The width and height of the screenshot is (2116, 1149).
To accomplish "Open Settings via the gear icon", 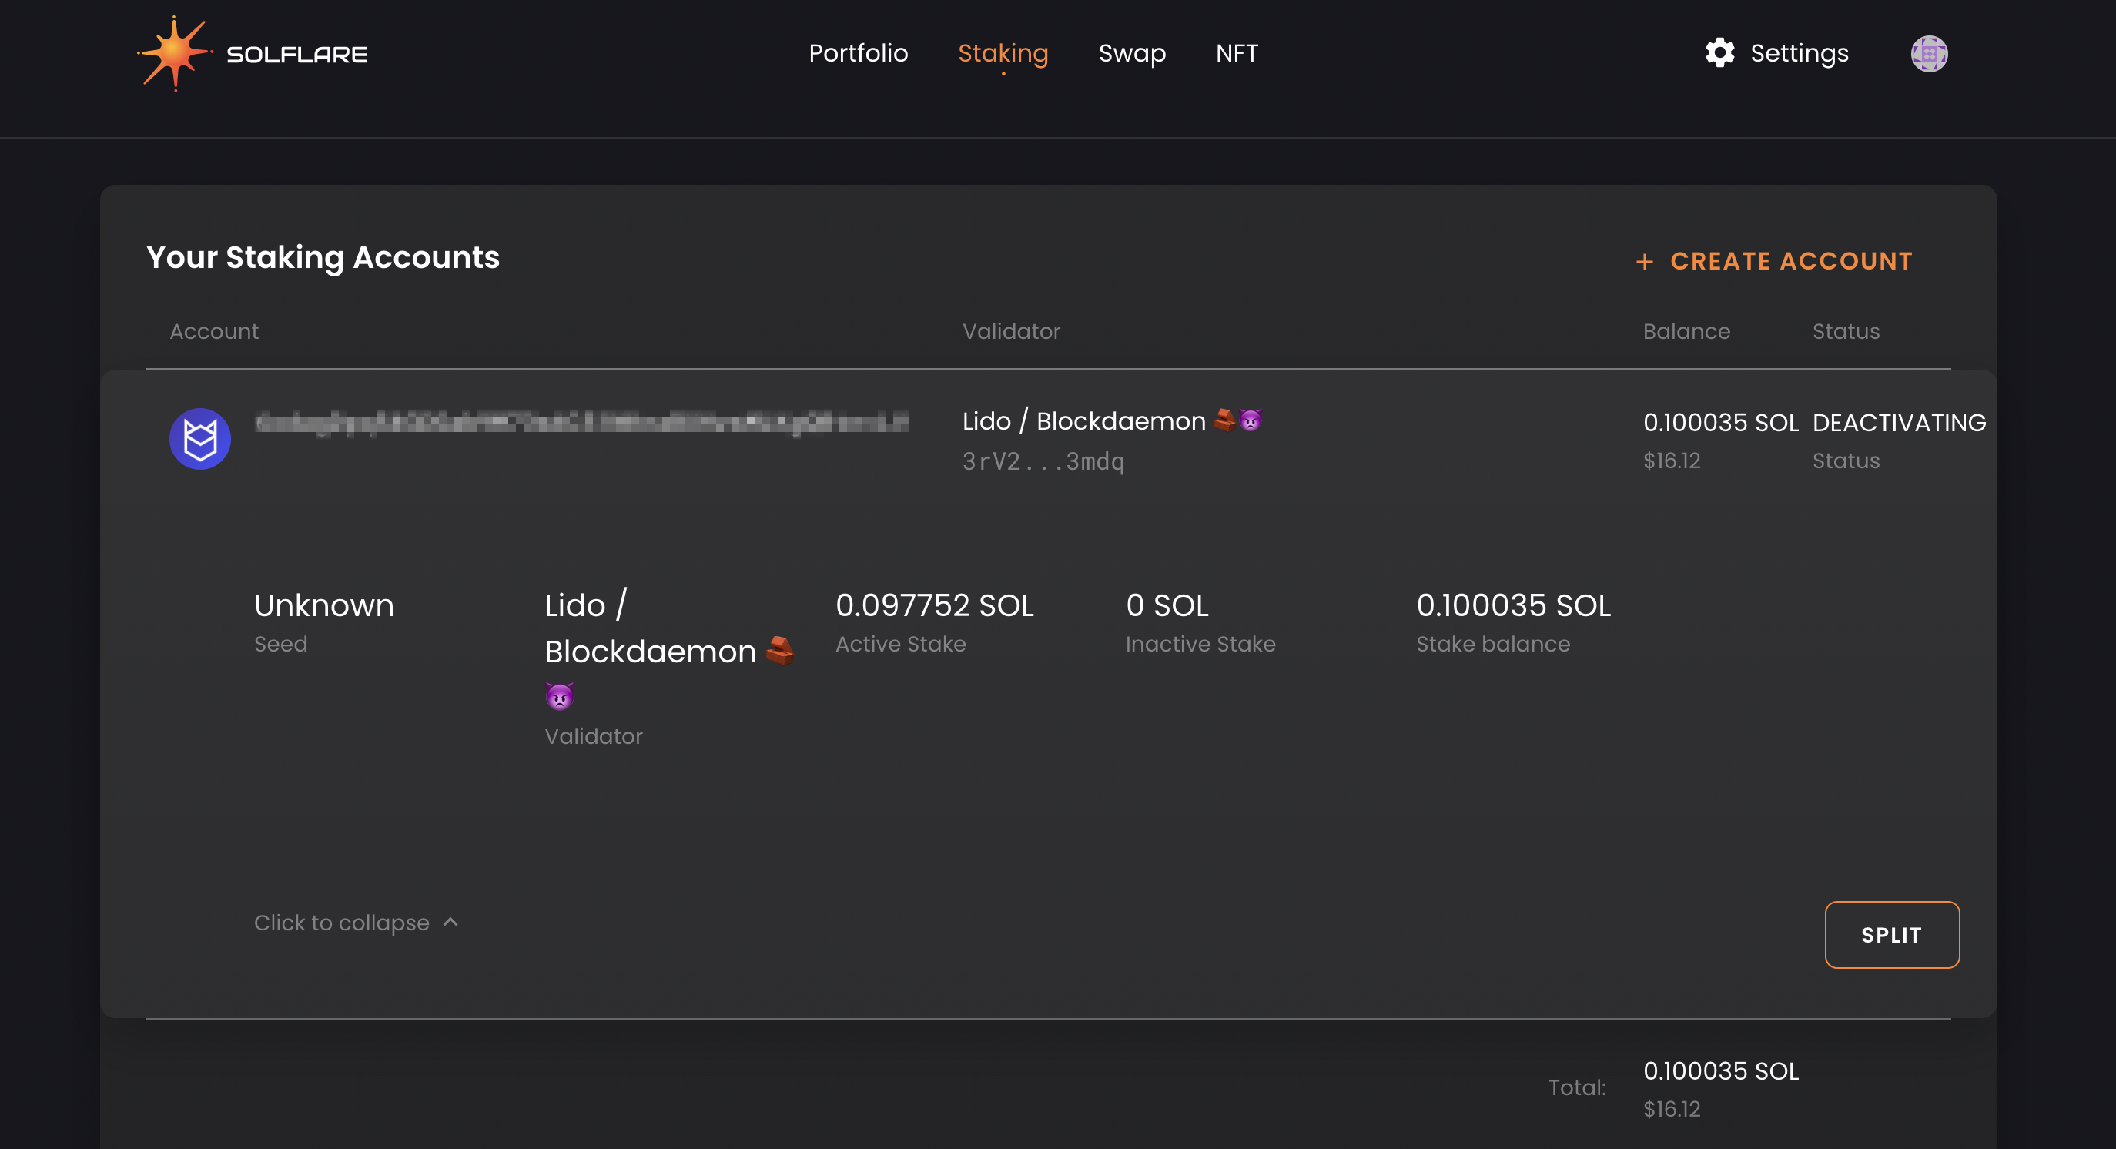I will [1722, 52].
